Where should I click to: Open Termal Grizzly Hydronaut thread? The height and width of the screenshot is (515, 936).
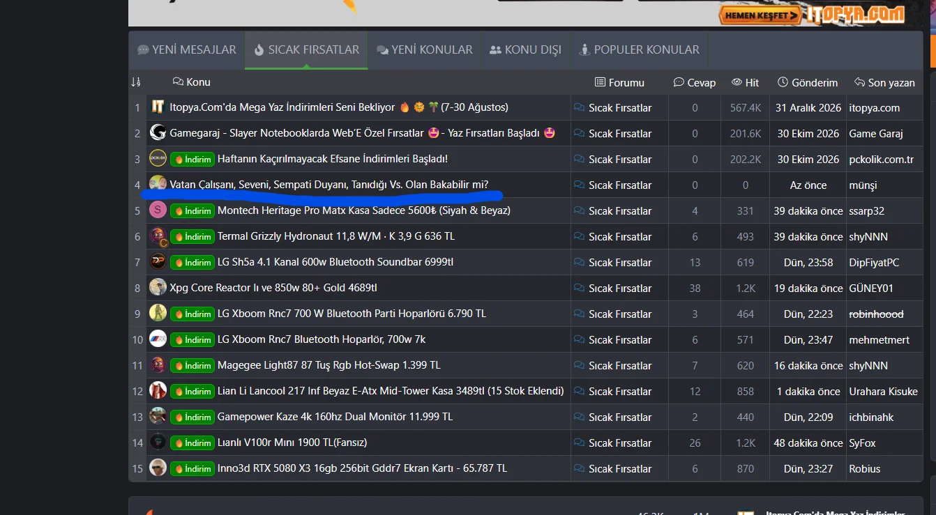336,236
